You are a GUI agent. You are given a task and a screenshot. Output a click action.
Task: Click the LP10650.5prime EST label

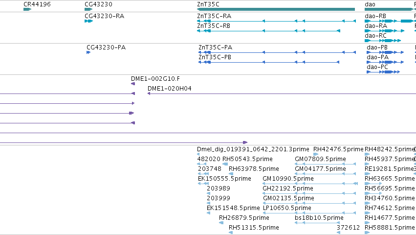[287, 208]
